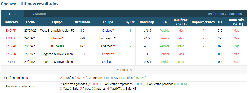
Task: Click the 6-0 result against Barnsley
Action: pyautogui.click(x=82, y=38)
